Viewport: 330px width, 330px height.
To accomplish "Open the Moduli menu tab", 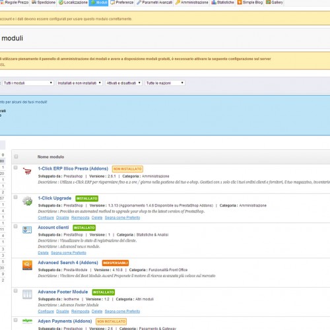I will tap(98, 3).
